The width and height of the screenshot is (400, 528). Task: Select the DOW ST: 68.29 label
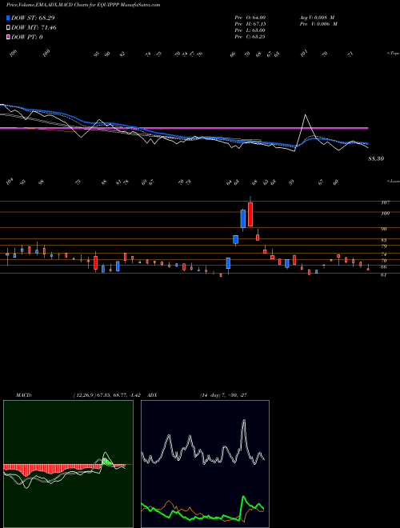point(33,18)
